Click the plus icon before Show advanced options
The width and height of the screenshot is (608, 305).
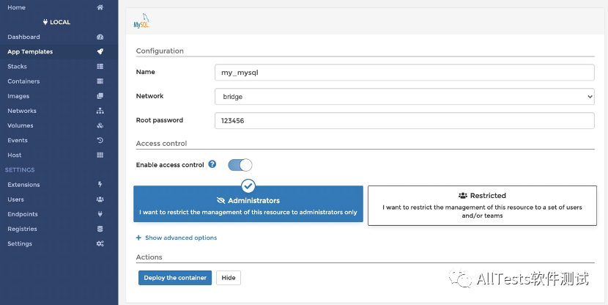click(x=138, y=238)
